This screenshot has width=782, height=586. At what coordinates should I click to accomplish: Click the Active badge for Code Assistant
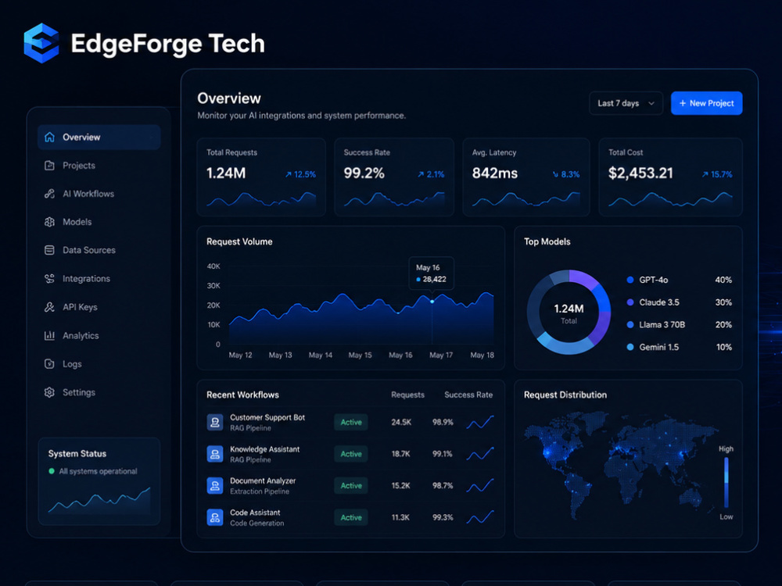[x=351, y=517]
